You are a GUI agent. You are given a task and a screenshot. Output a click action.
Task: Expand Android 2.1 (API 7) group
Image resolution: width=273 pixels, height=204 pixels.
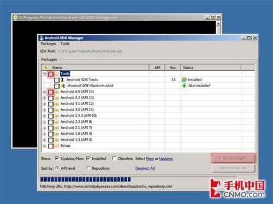click(x=44, y=128)
